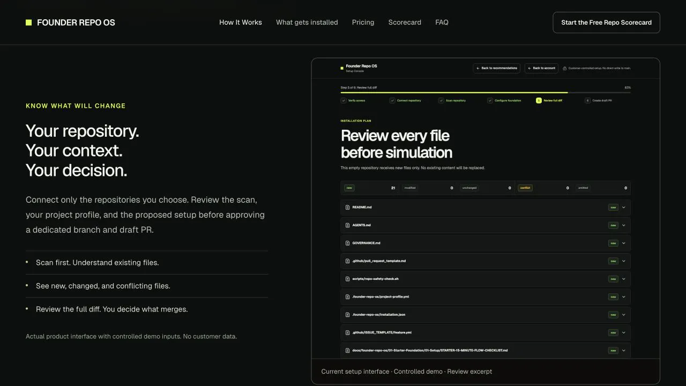Click the FOUNDER REPO OS header wordmark
Image resolution: width=686 pixels, height=386 pixels.
click(x=76, y=23)
